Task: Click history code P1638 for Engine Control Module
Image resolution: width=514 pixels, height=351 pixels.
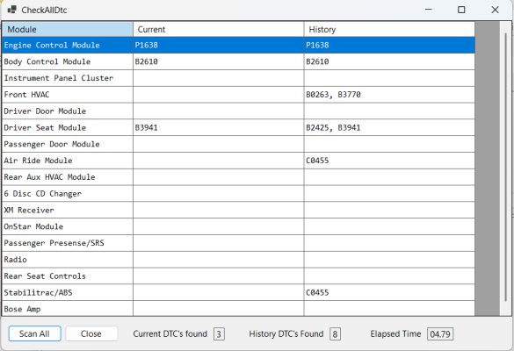Action: tap(317, 45)
